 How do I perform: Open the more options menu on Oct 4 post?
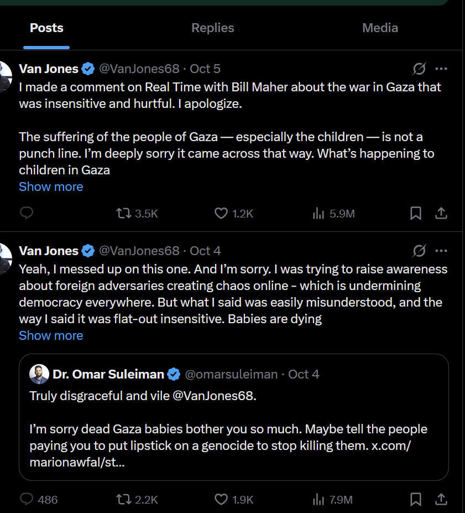coord(441,251)
